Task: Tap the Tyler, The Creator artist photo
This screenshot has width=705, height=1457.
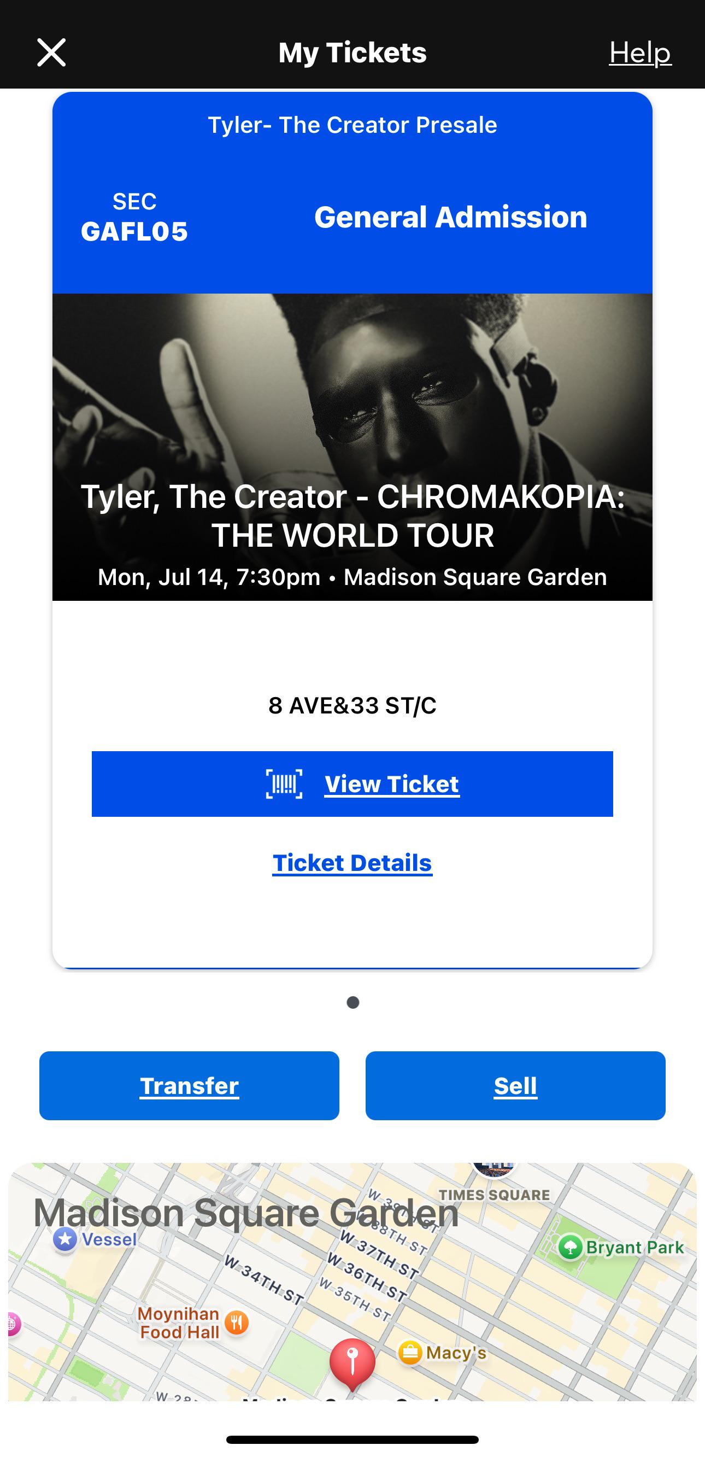Action: tap(352, 396)
